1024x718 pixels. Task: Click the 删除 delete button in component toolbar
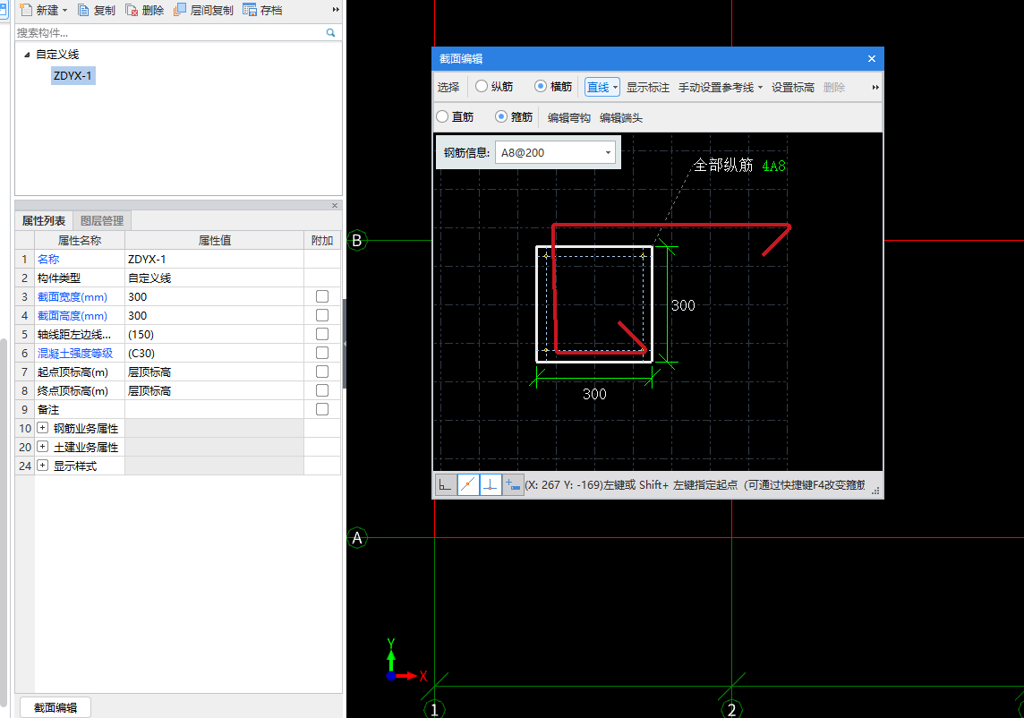[x=144, y=10]
